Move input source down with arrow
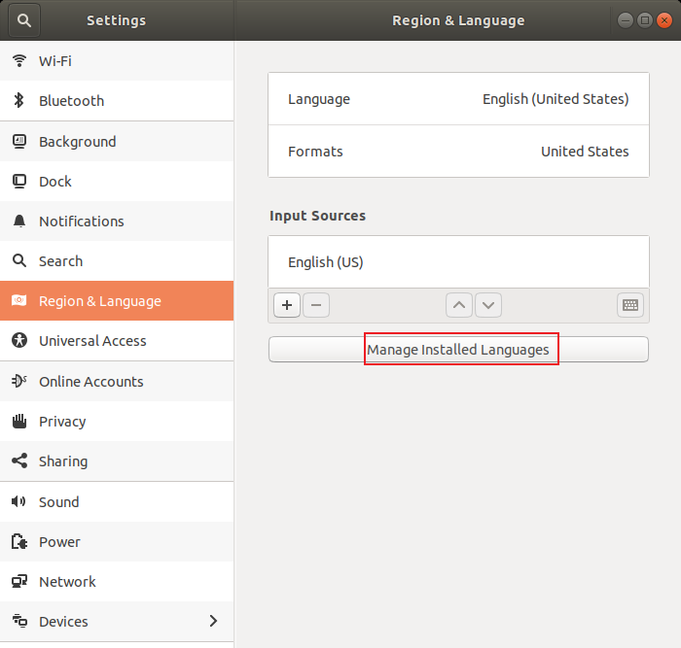Viewport: 681px width, 648px height. (488, 305)
